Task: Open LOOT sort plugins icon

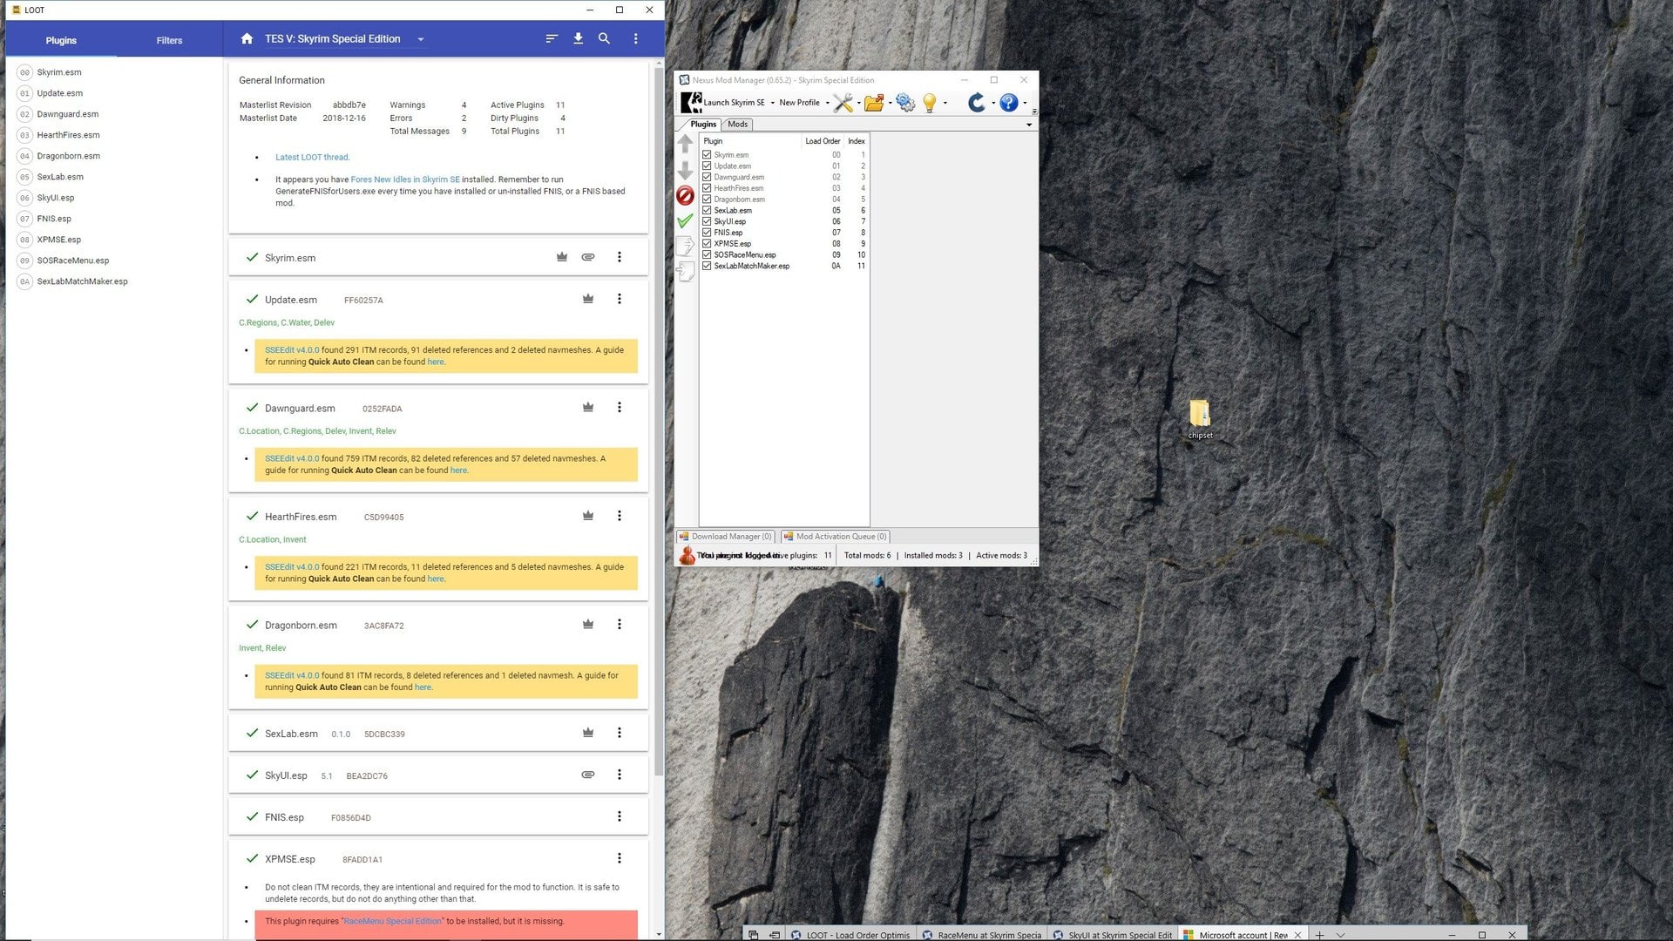Action: coord(552,38)
